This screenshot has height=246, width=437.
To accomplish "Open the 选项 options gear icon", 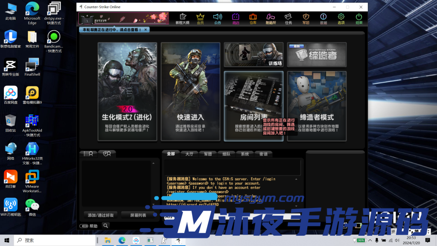I will (x=341, y=18).
